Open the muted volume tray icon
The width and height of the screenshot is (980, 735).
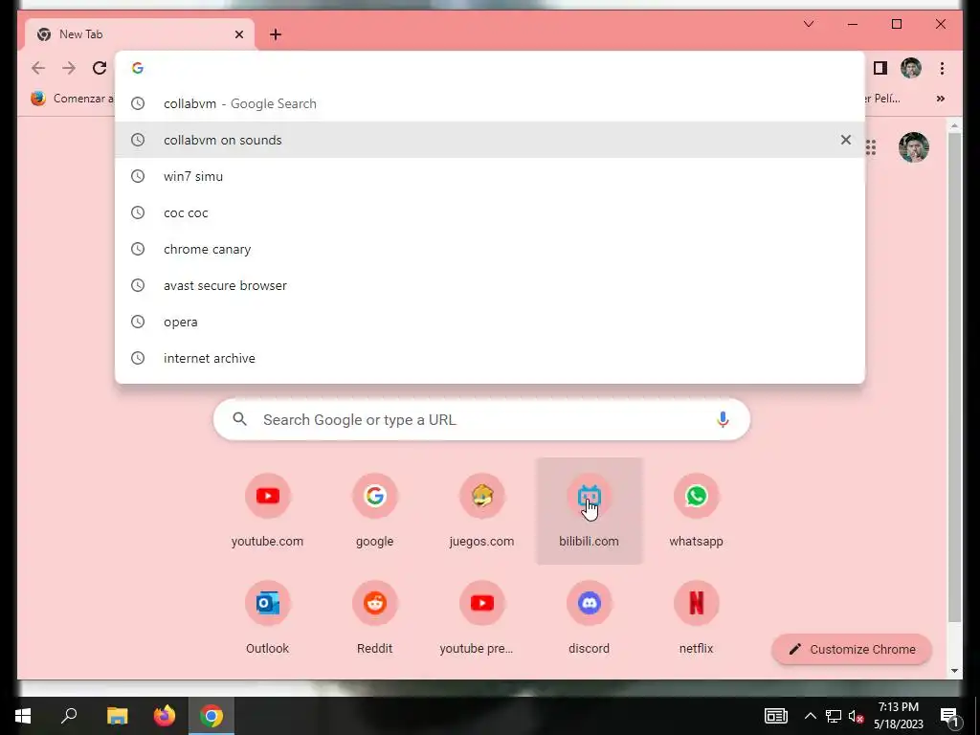(856, 716)
